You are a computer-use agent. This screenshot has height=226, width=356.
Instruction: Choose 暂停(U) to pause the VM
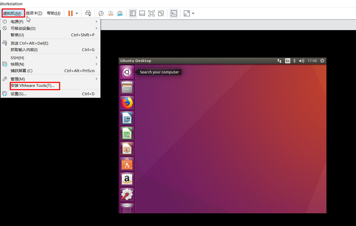17,35
